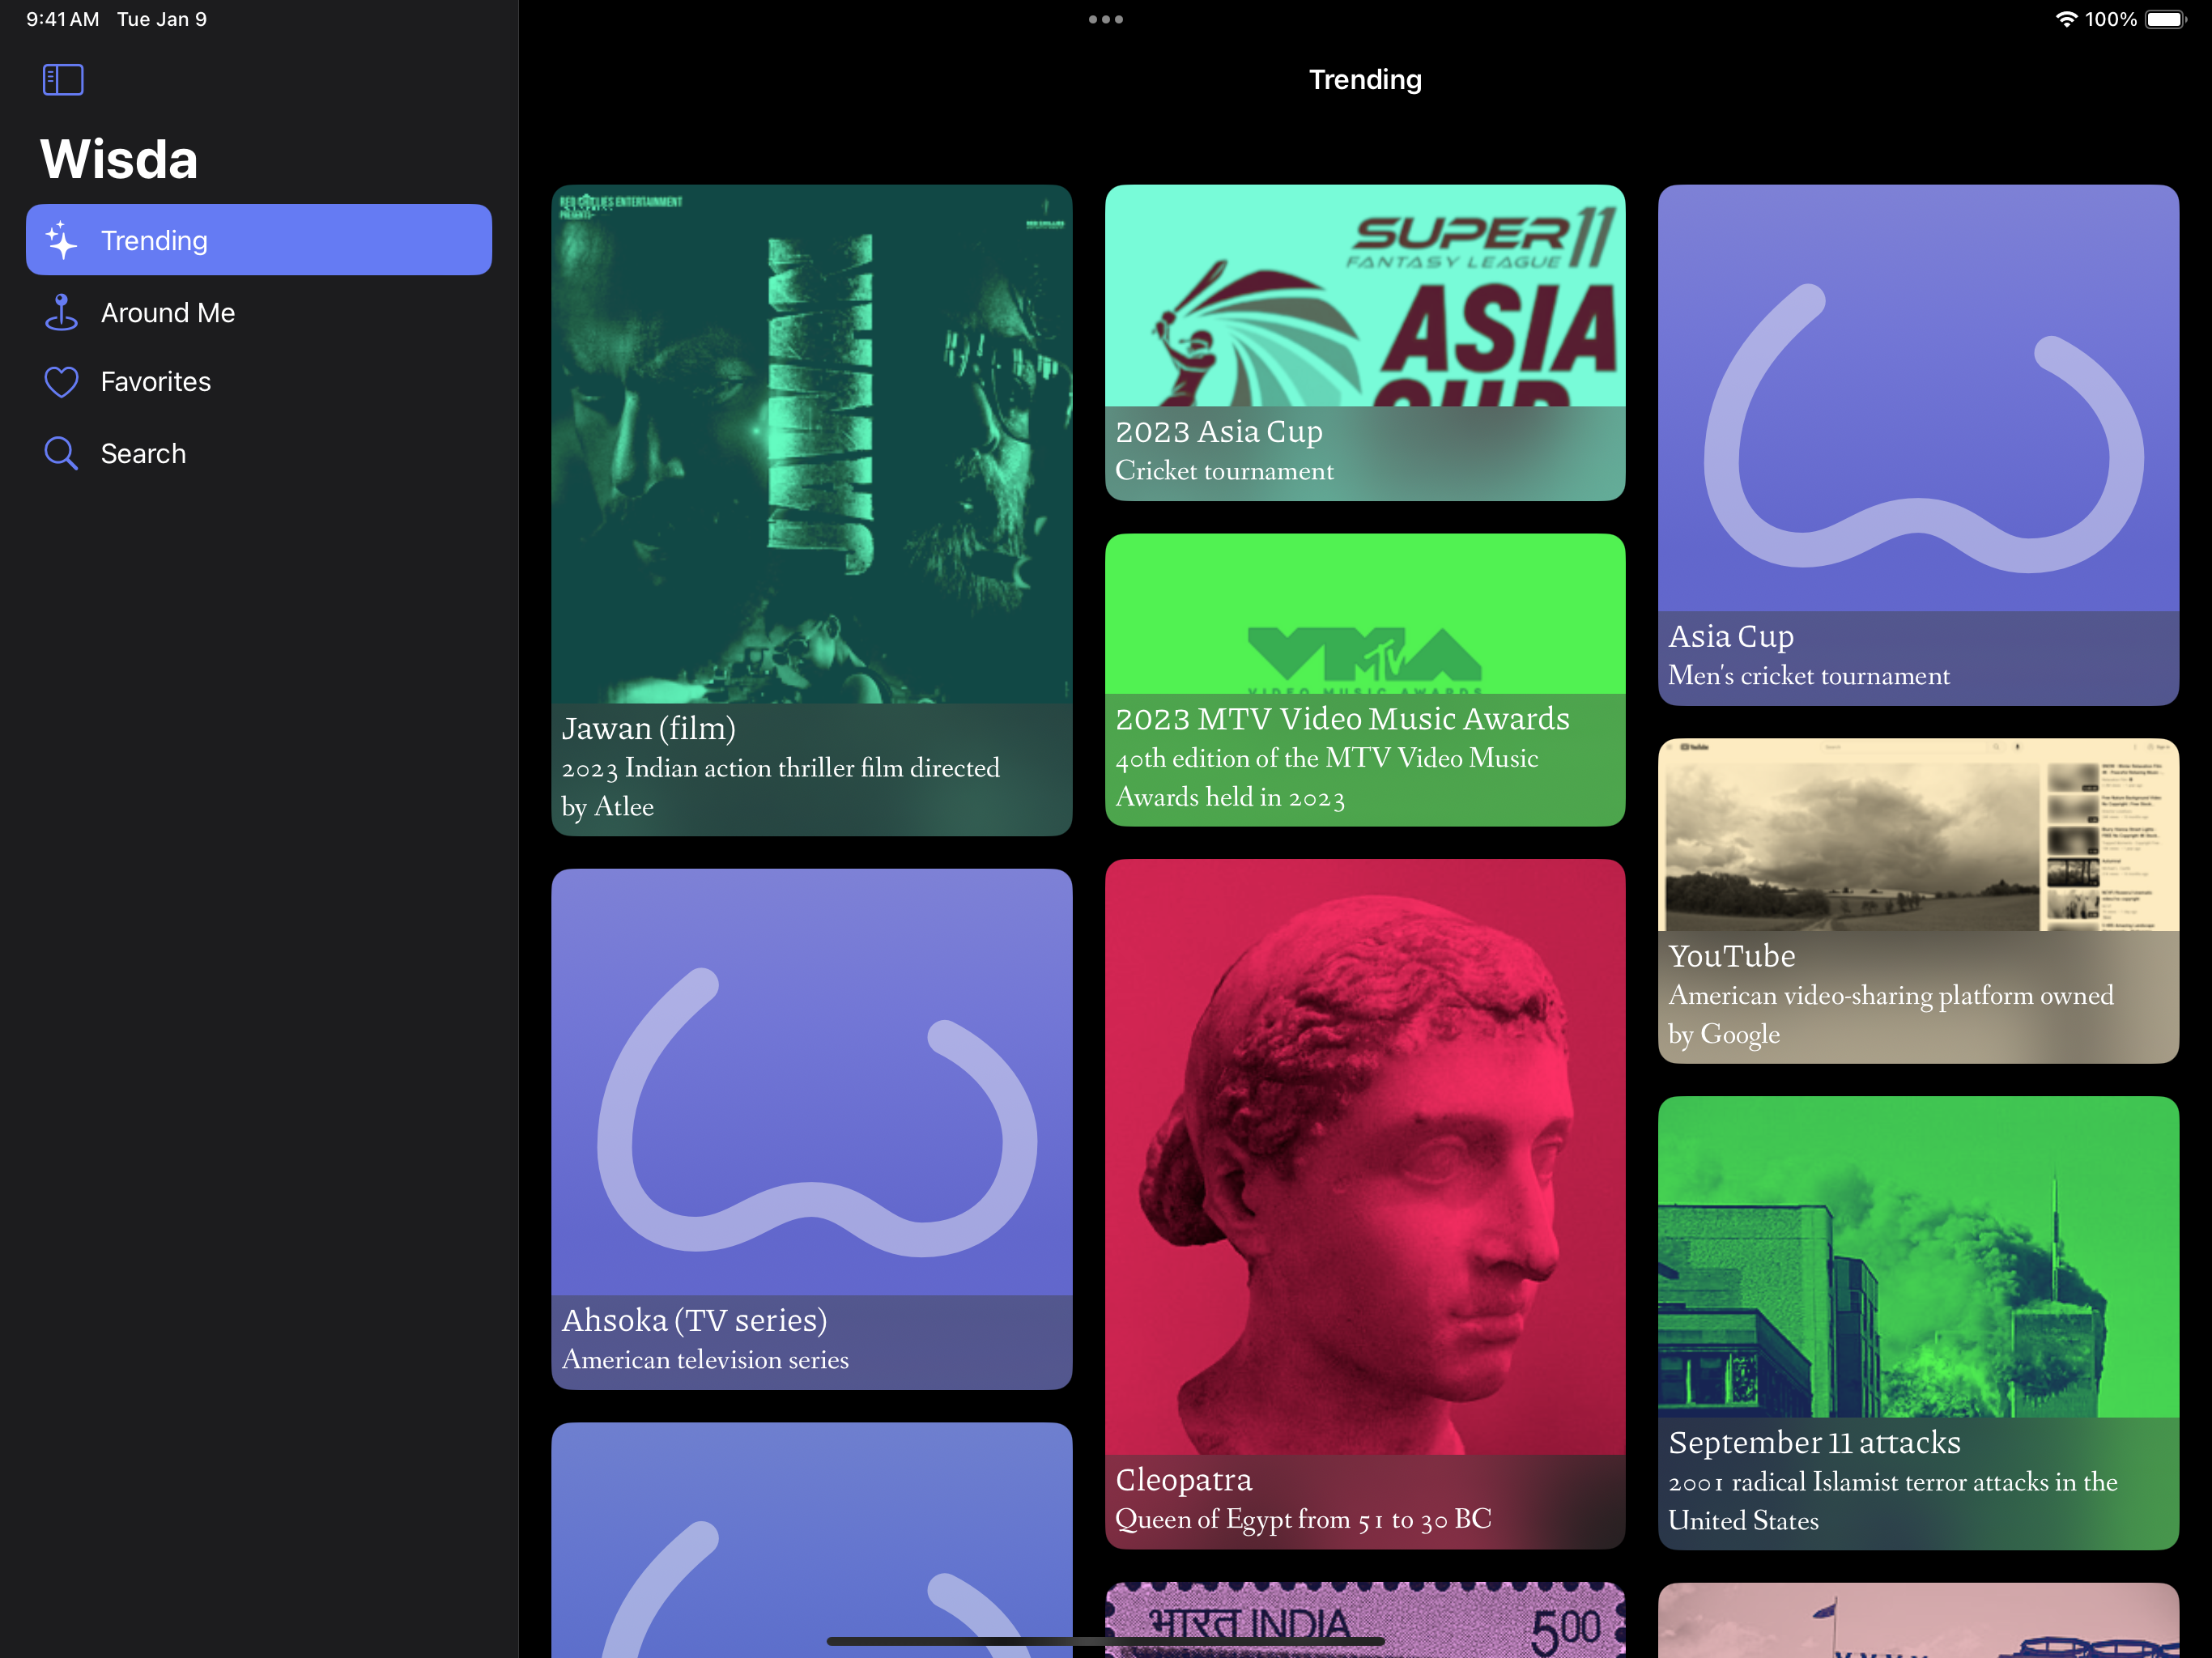
Task: Click the 100% battery percentage
Action: pos(2111,19)
